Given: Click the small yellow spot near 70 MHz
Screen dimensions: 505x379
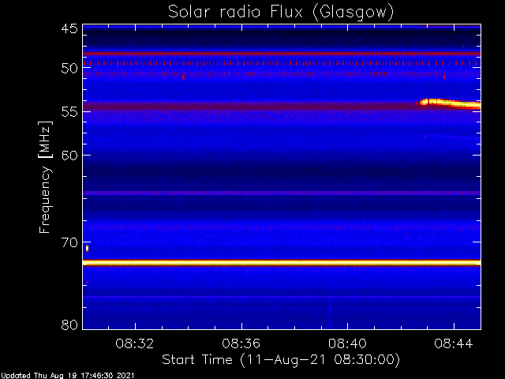Looking at the screenshot, I should tap(87, 248).
